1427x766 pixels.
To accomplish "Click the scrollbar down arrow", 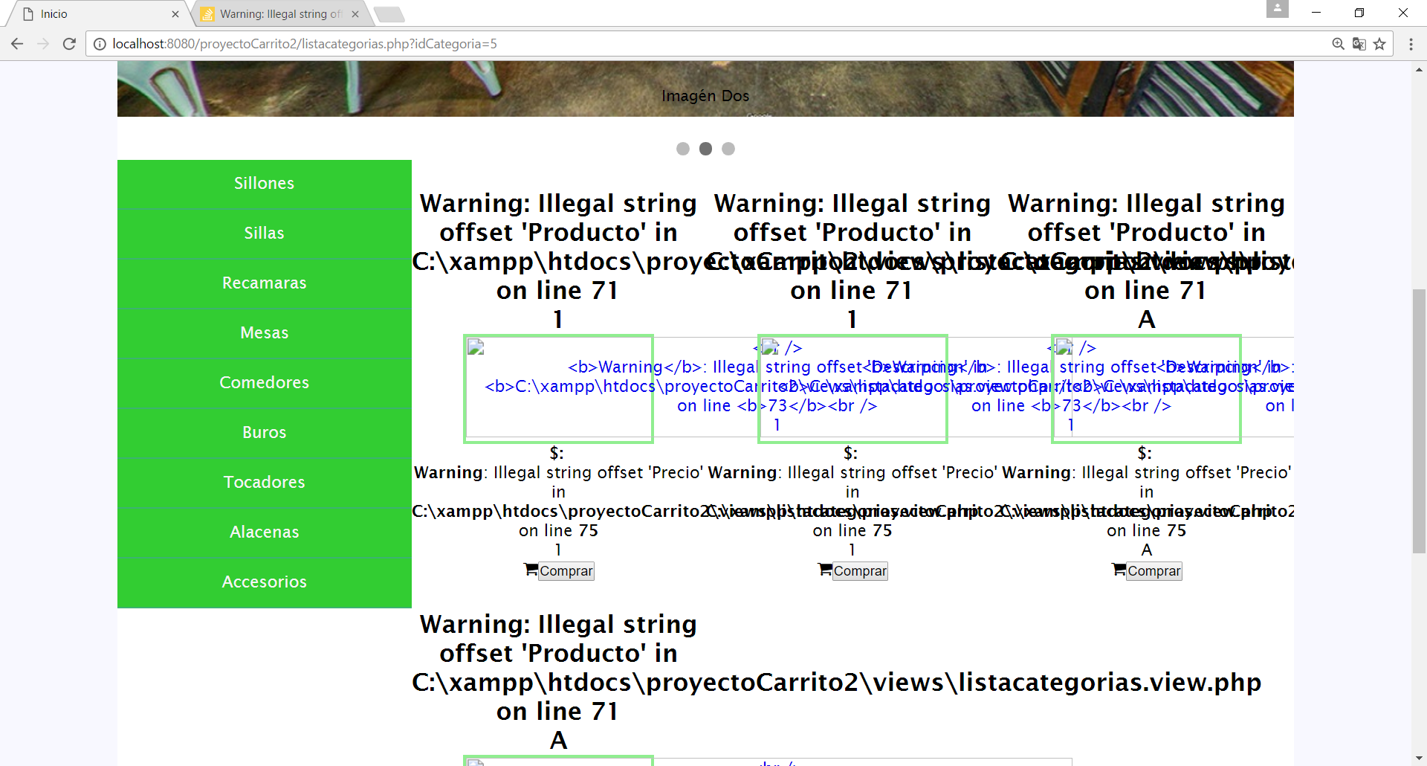I will click(x=1419, y=759).
